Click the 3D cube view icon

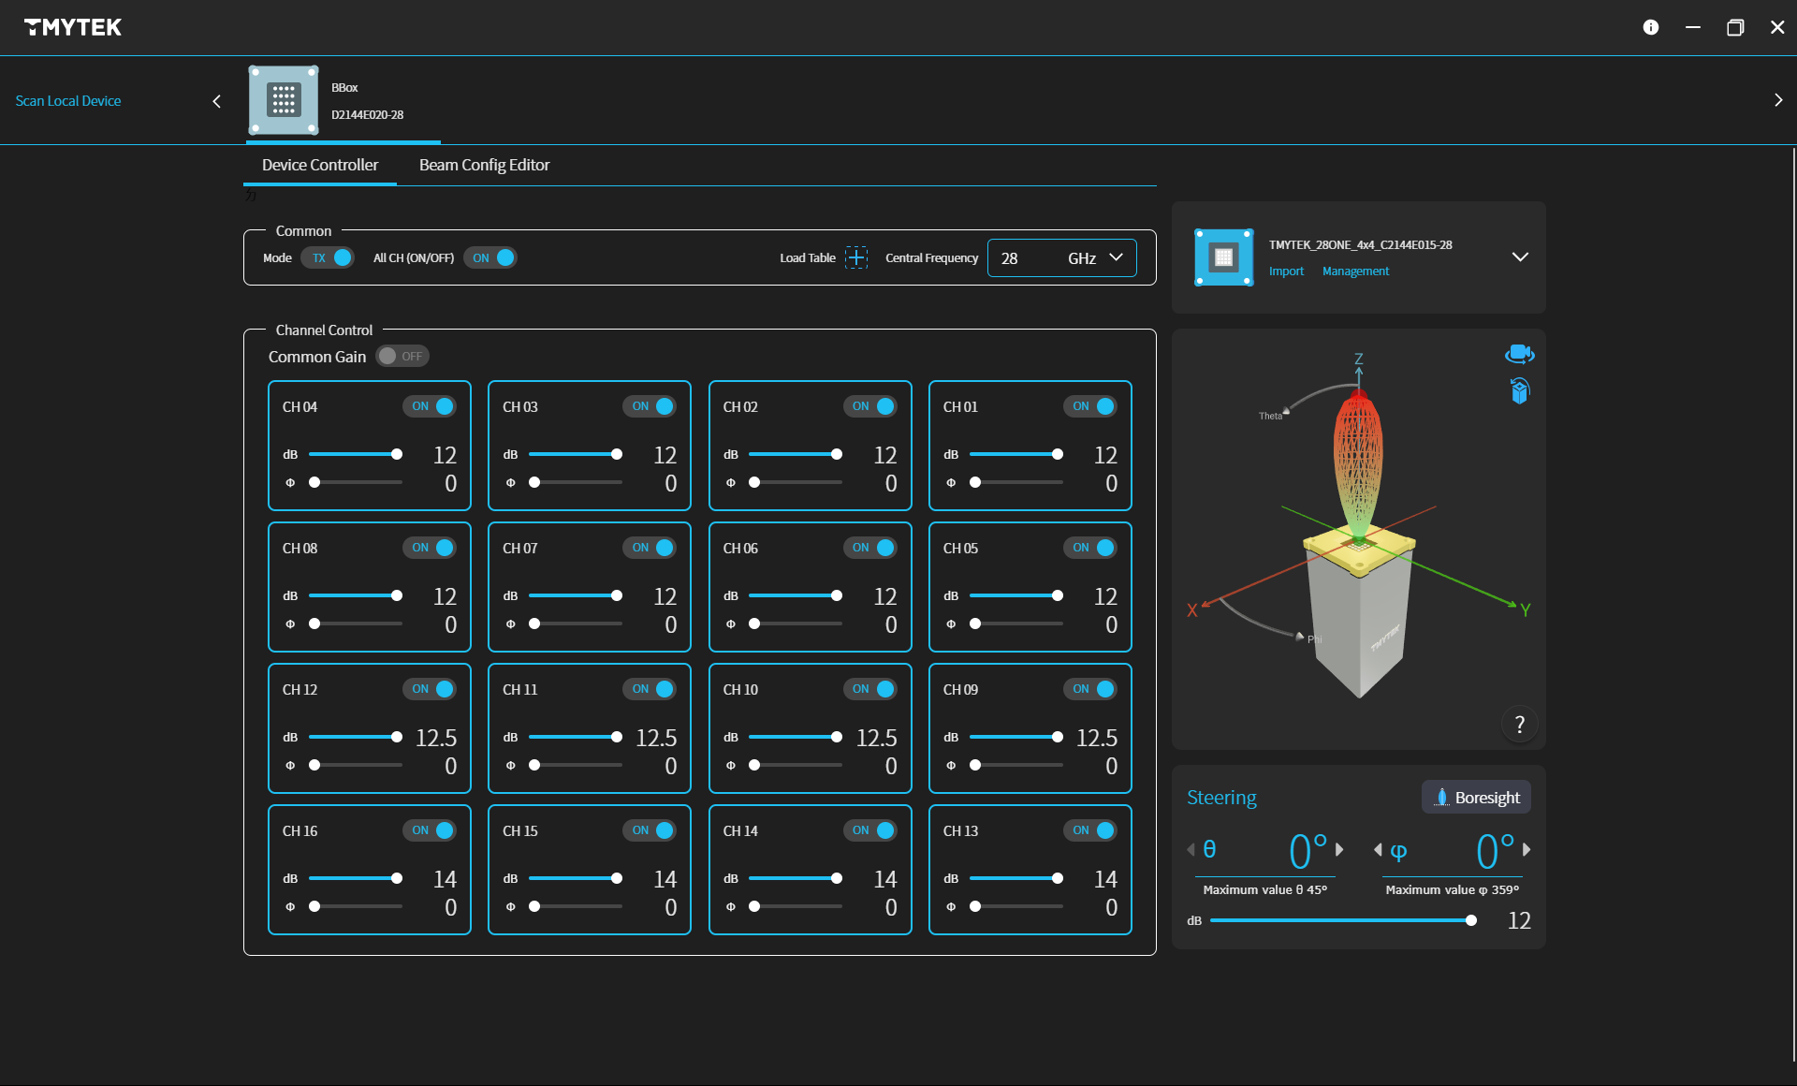pos(1519,390)
